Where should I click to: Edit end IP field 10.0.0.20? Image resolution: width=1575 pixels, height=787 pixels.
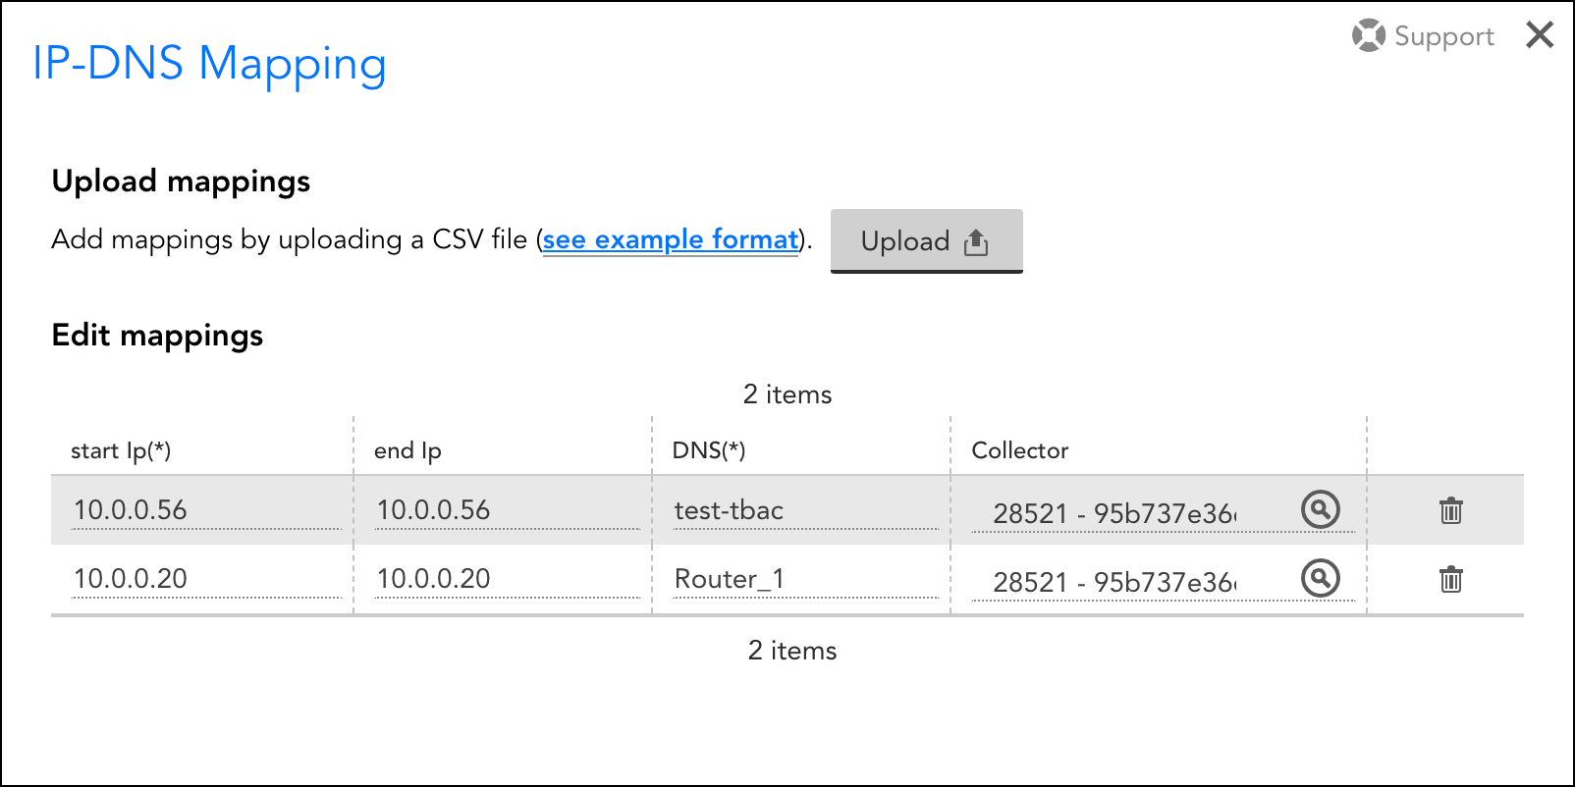pos(508,579)
